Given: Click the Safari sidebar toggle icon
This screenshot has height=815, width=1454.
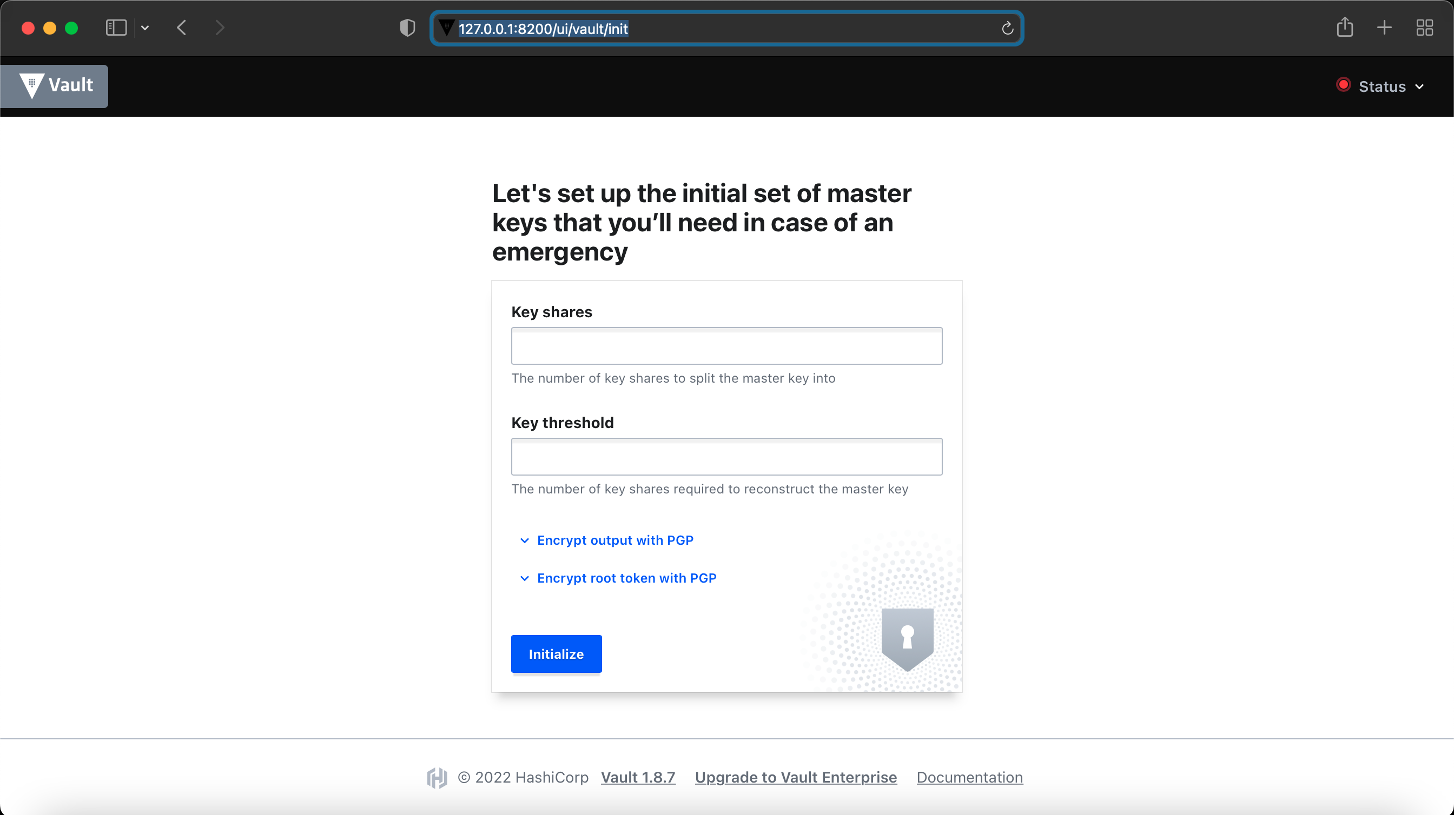Looking at the screenshot, I should [x=116, y=28].
